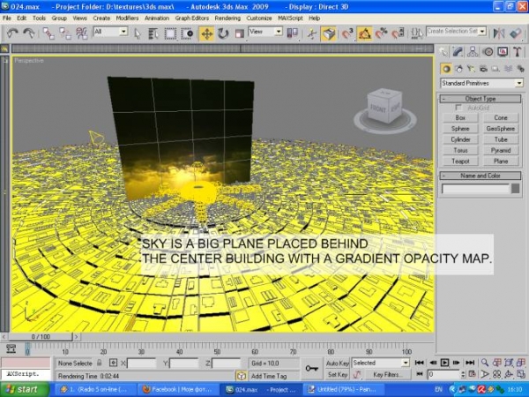
Task: Open the MAXScript menu
Action: click(290, 19)
